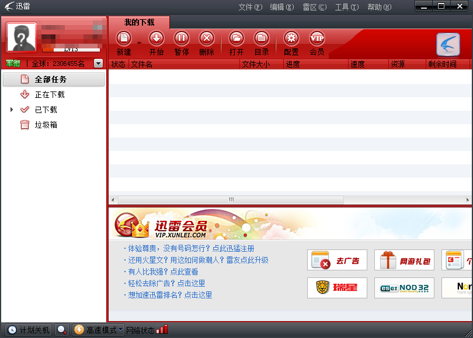Open the link 还用火星文？…雷友点此升级
Image resolution: width=473 pixels, height=338 pixels.
point(198,260)
